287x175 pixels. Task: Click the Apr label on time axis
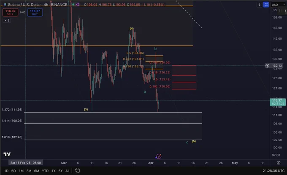tap(151, 163)
